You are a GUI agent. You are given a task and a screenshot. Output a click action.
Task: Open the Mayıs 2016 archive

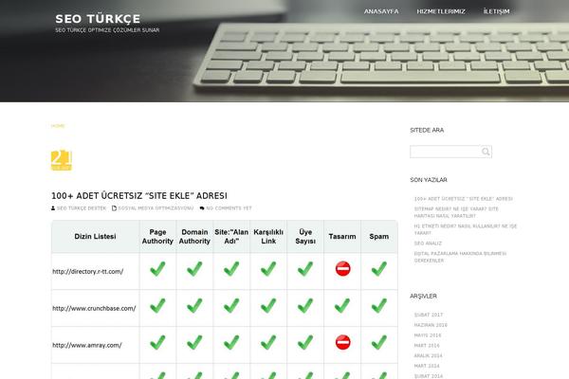(x=428, y=335)
